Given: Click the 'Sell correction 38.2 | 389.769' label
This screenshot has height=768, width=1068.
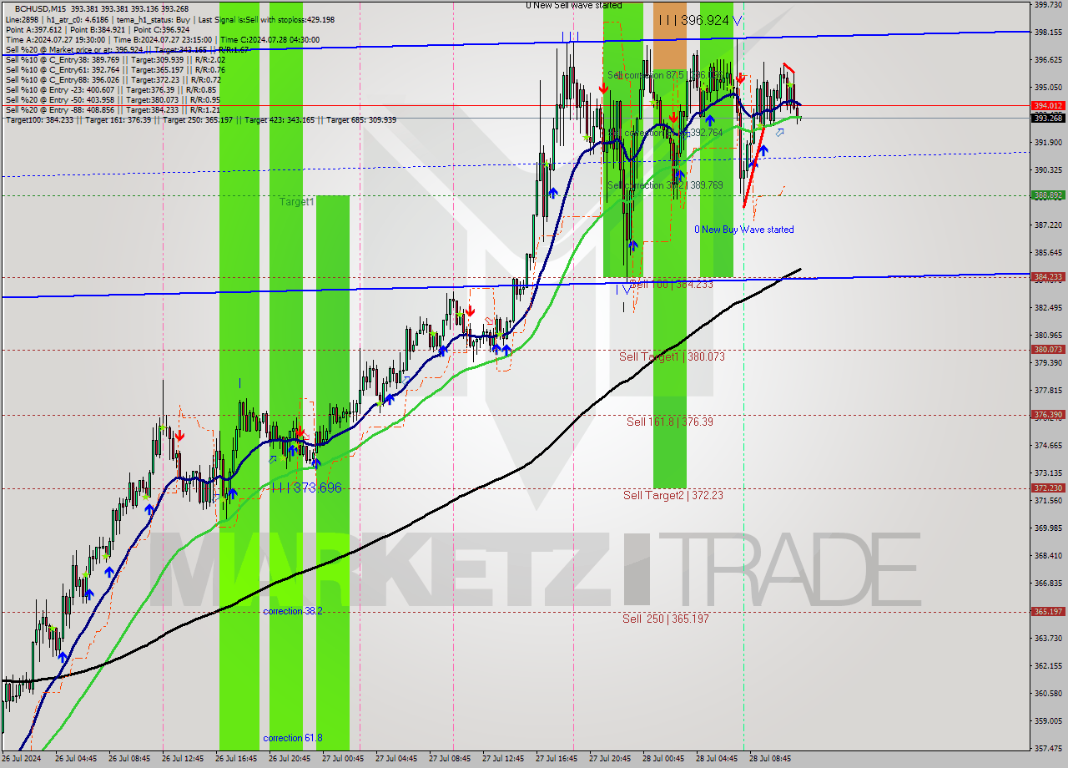Looking at the screenshot, I should click(x=665, y=185).
